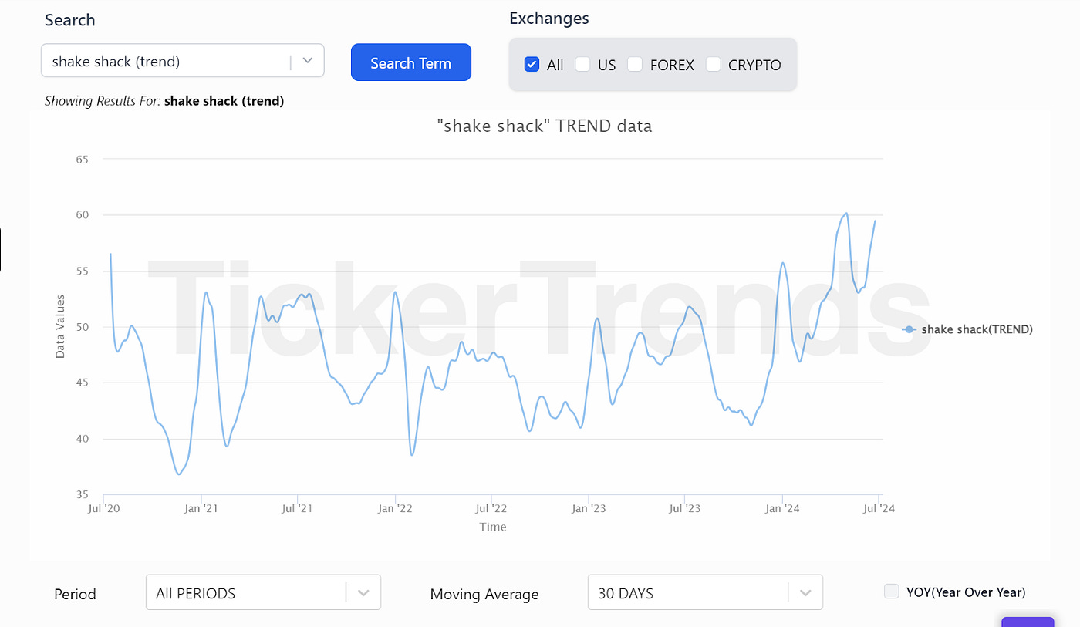
Task: Click the Jul '24 axis label
Action: click(x=879, y=508)
